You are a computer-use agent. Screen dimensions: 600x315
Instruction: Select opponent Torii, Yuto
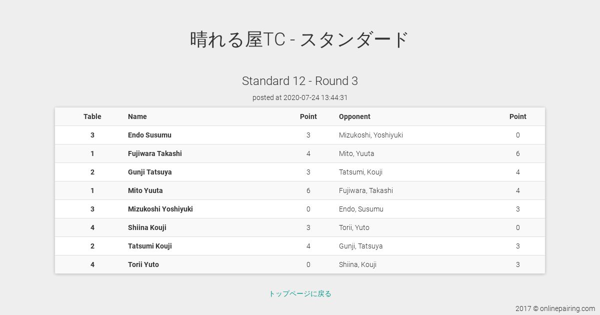[354, 227]
